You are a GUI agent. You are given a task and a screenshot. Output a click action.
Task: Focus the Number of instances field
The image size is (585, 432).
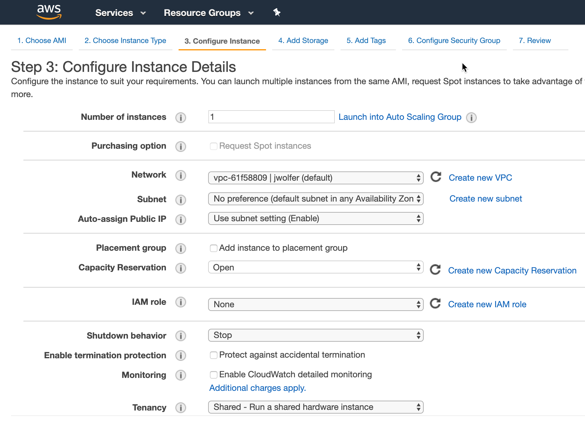click(271, 117)
